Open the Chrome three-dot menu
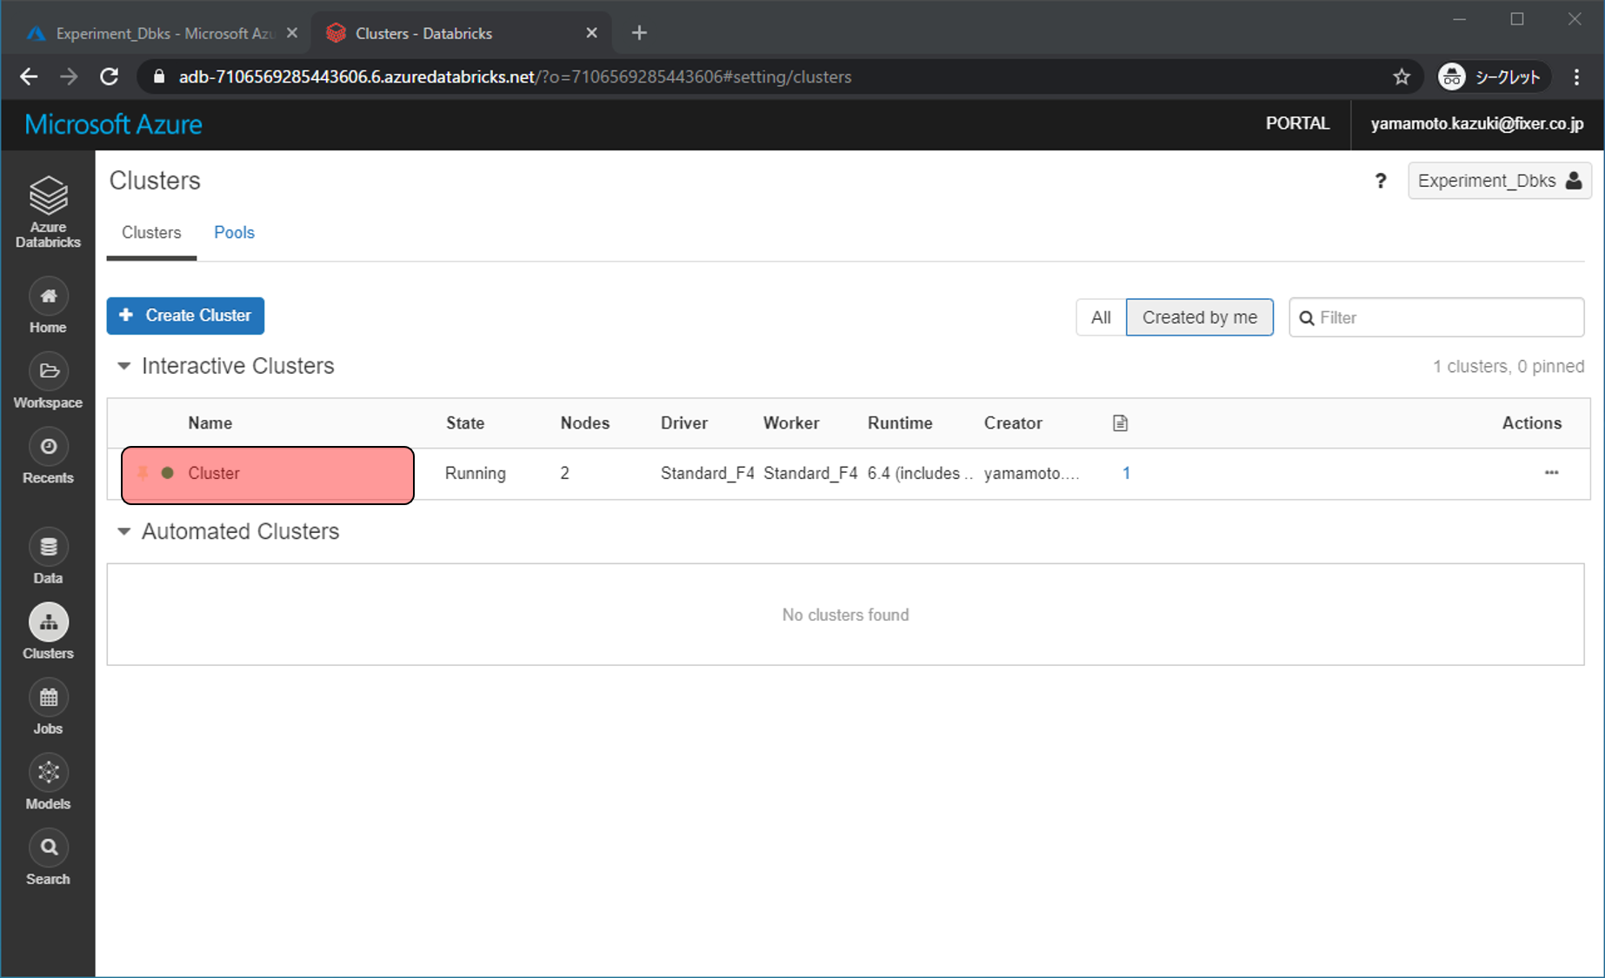1605x978 pixels. coord(1576,77)
